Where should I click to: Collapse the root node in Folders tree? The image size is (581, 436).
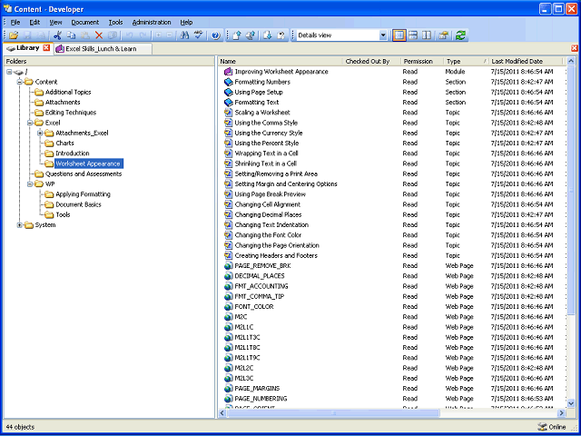9,72
